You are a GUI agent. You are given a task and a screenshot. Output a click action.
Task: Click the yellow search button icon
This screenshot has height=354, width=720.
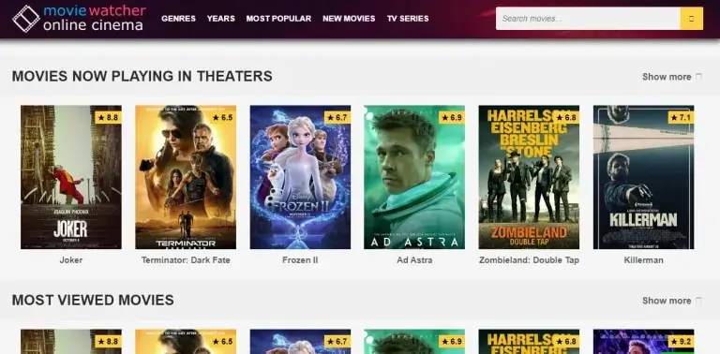click(692, 19)
